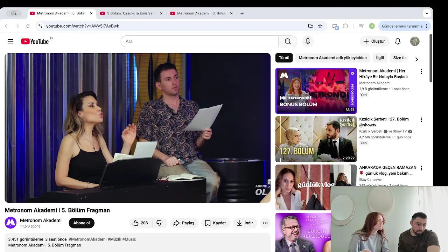
Task: Close the 3.Bölüm: Cesuku & Emir tab
Action: [161, 13]
